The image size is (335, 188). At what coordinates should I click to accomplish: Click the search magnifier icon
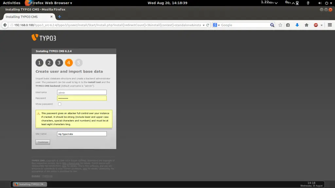272,25
